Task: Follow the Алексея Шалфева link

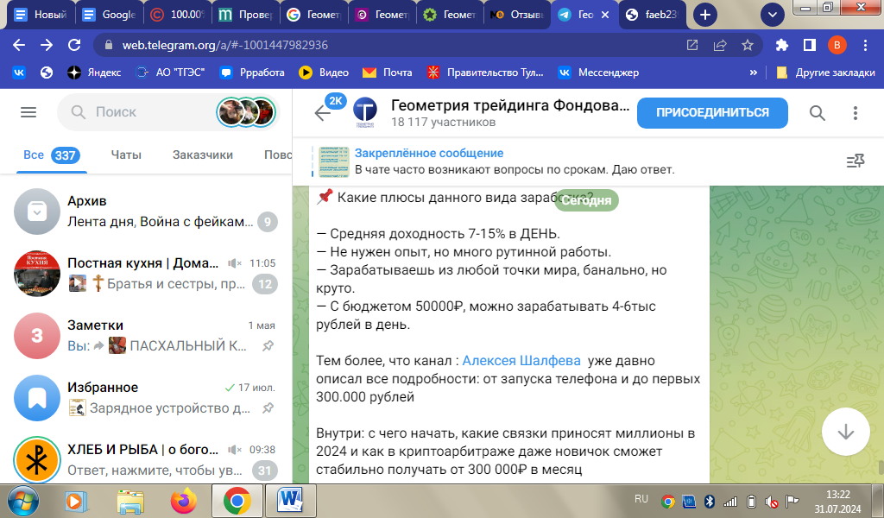Action: (521, 361)
